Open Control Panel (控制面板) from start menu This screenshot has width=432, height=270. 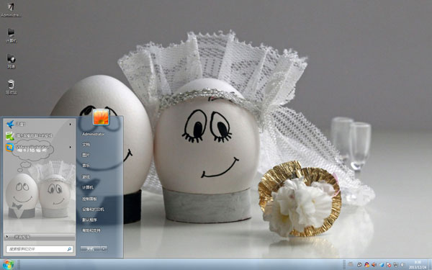pyautogui.click(x=89, y=199)
